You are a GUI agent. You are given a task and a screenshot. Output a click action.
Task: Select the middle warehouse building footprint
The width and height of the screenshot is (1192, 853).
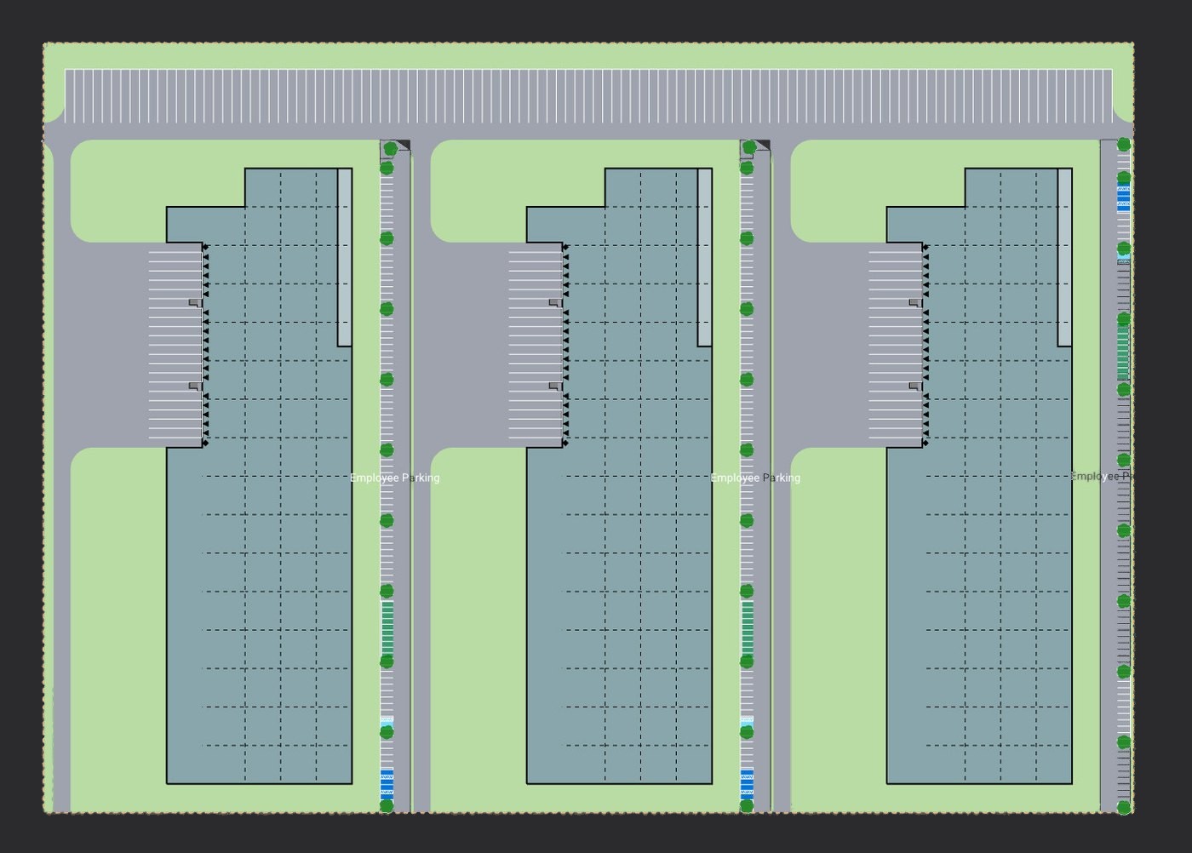coord(619,476)
